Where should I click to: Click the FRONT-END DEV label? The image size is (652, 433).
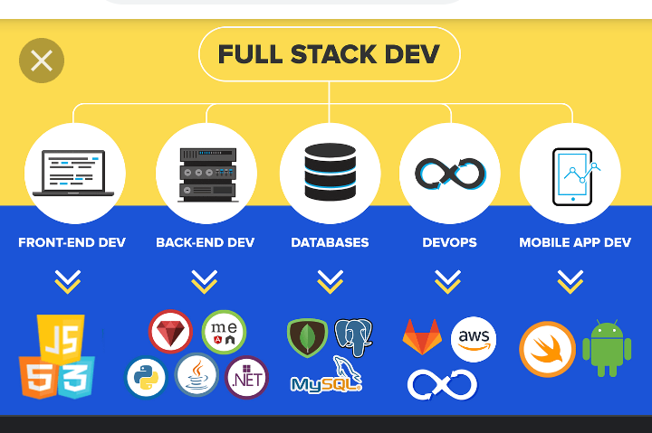tap(72, 242)
